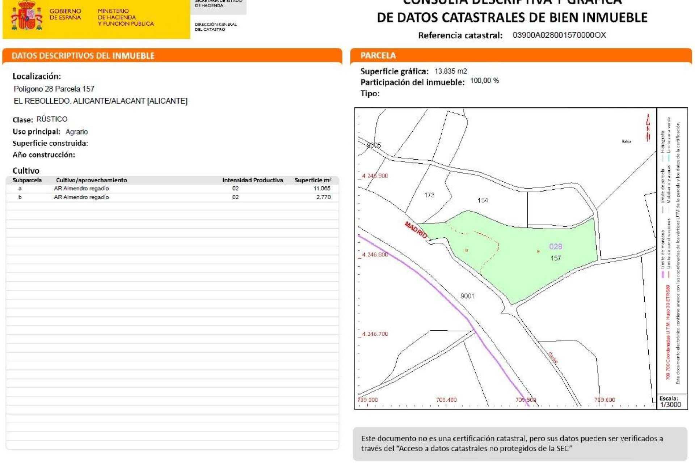695x463 pixels.
Task: Click parcel 173 on the map
Action: [429, 195]
